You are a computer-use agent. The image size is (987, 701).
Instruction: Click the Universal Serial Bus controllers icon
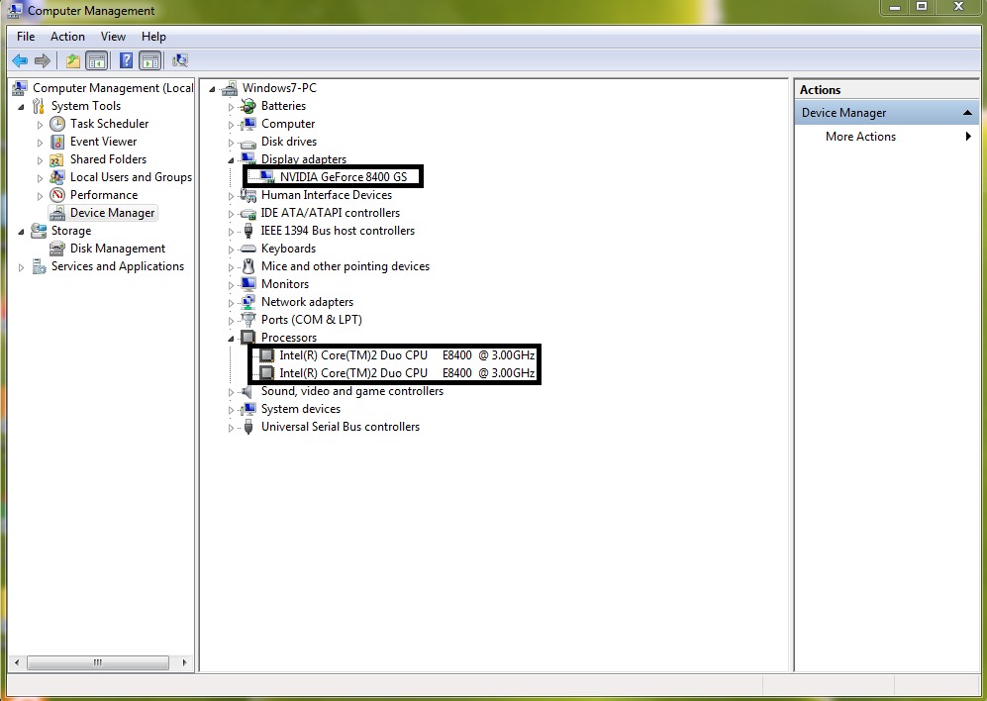[x=248, y=427]
